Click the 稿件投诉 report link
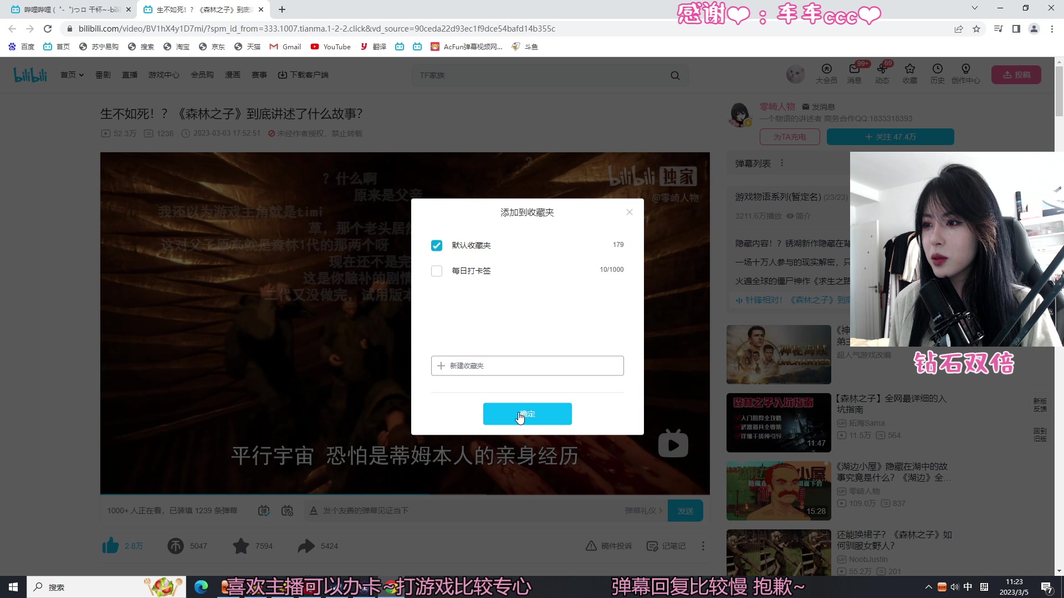The image size is (1064, 598). tap(609, 546)
